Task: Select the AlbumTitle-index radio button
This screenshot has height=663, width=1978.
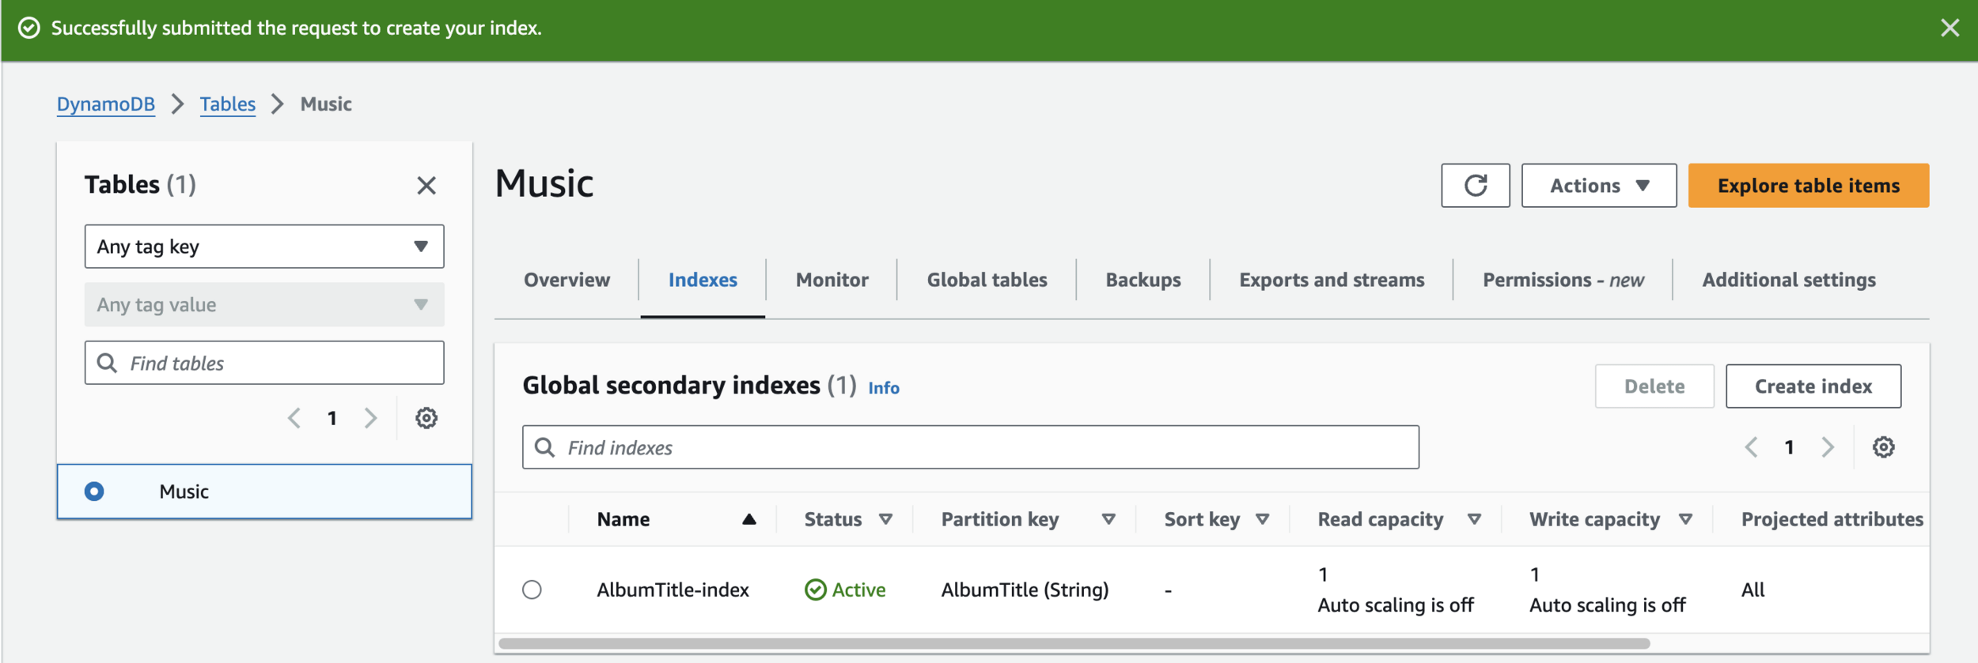Action: (x=532, y=590)
